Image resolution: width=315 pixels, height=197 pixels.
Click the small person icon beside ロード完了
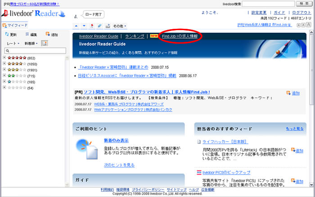pos(76,17)
